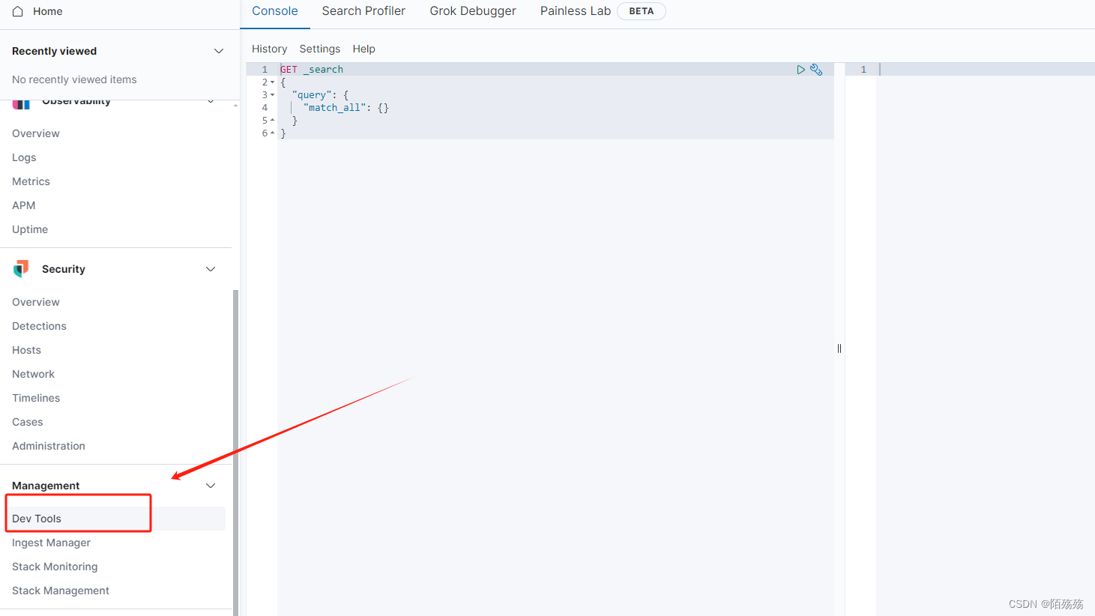The width and height of the screenshot is (1095, 616).
Task: Open the Timelines page
Action: (x=36, y=398)
